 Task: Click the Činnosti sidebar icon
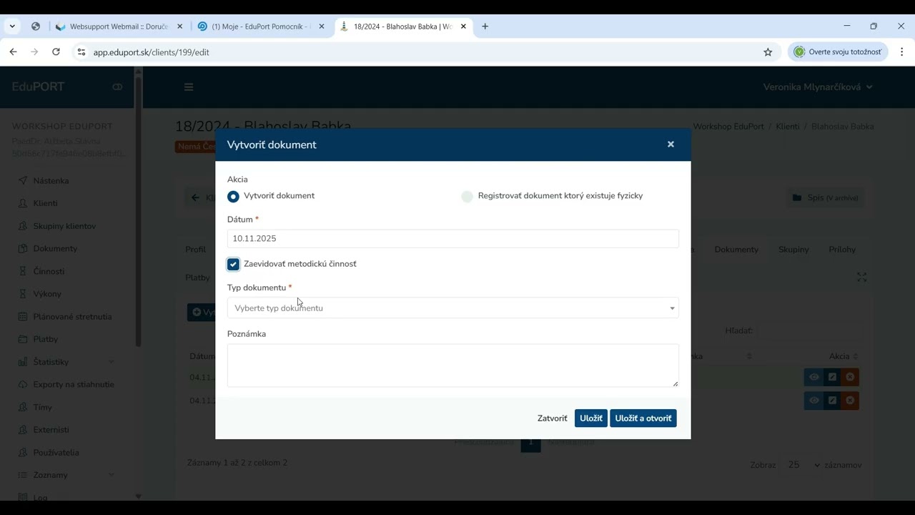click(23, 272)
